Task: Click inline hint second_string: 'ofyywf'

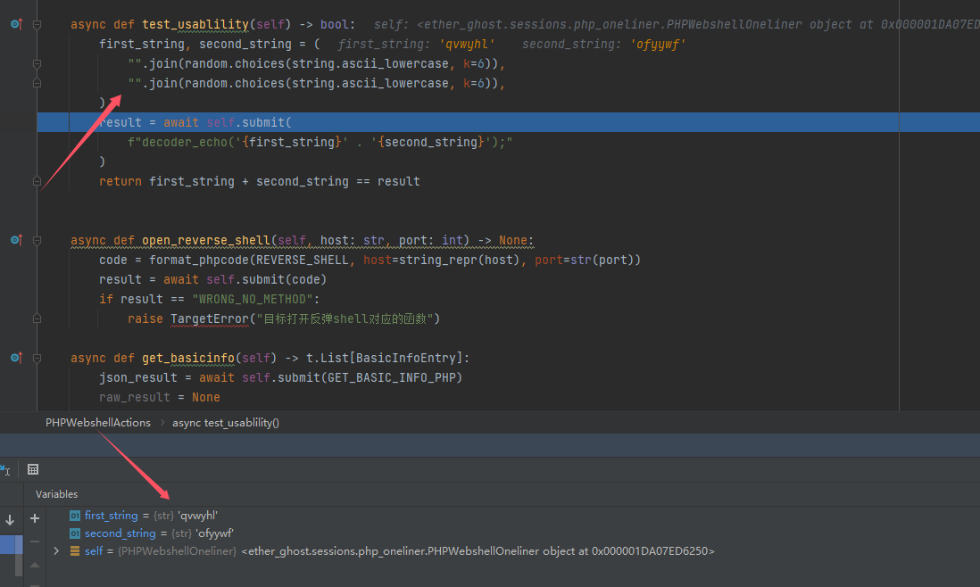Action: click(603, 45)
